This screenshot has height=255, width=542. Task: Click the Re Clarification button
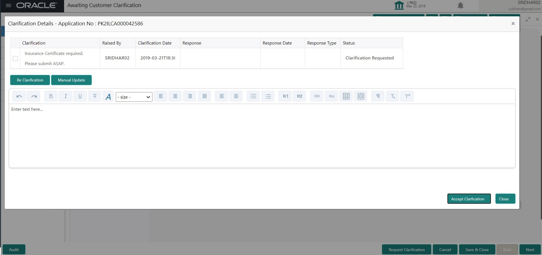point(30,80)
